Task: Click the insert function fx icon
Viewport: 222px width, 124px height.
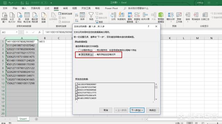Action: point(40,32)
